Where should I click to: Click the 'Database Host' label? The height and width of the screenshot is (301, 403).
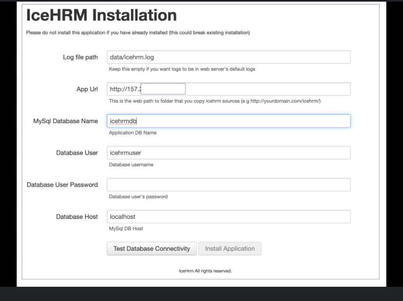77,217
